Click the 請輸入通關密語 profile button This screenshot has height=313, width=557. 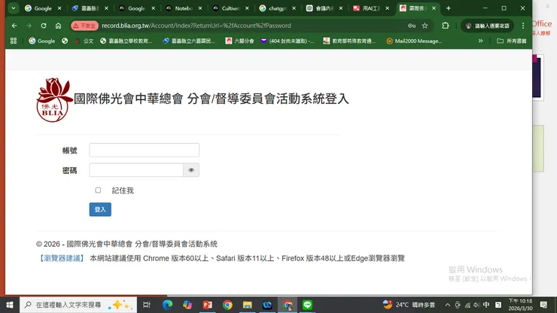click(x=488, y=26)
